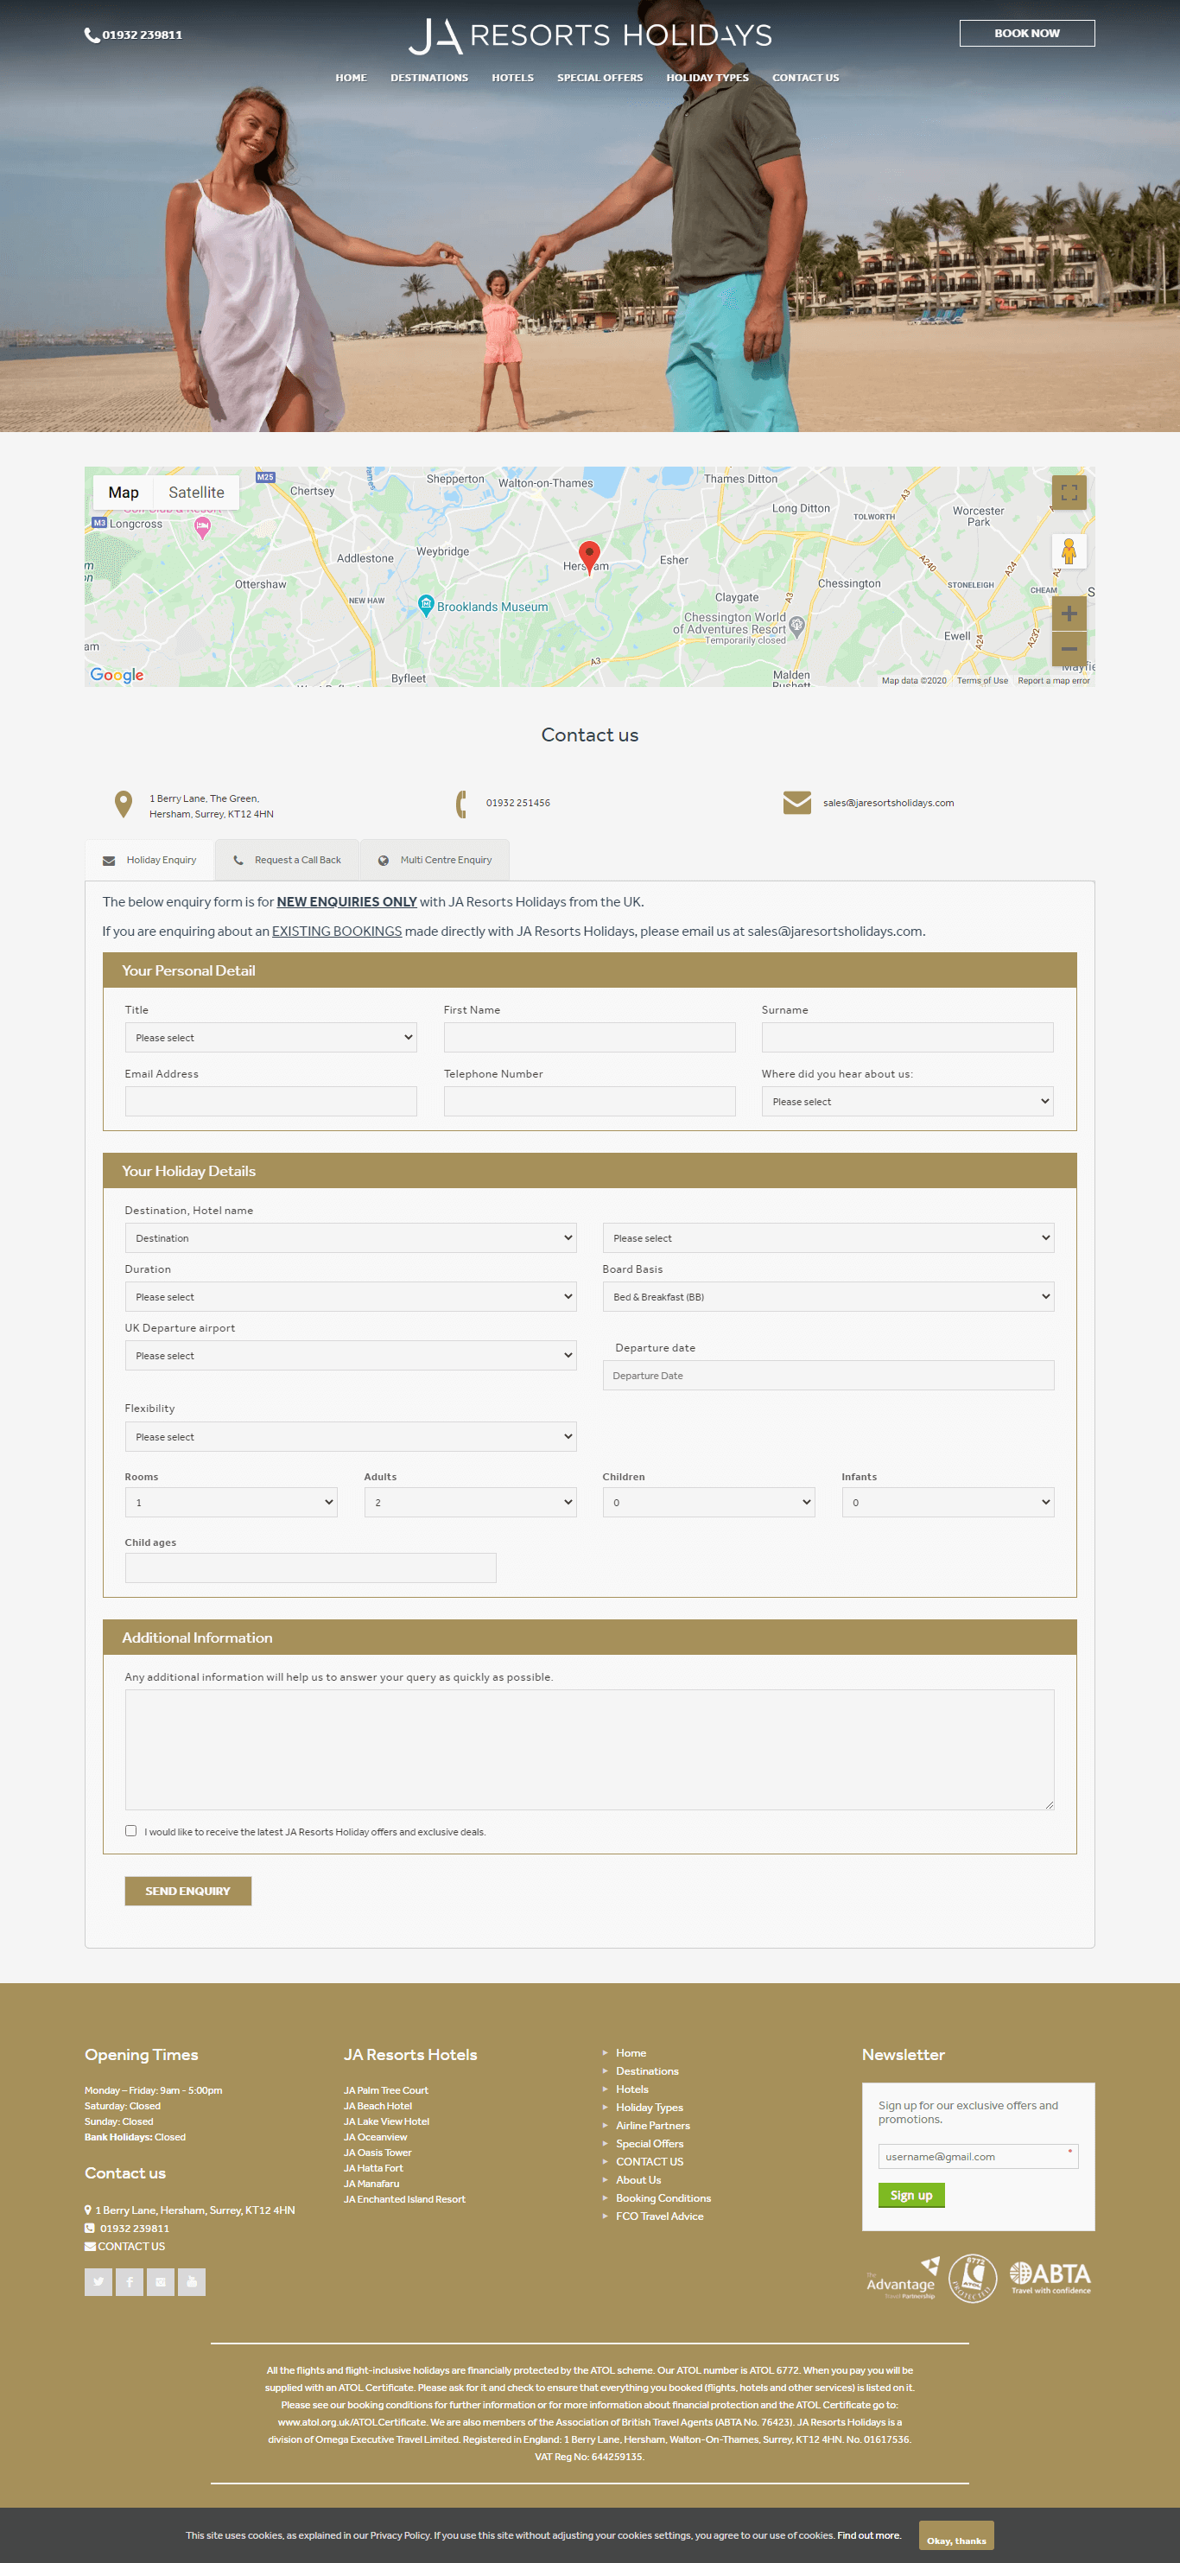Click the Surname input field
The width and height of the screenshot is (1180, 2563).
tap(907, 1038)
